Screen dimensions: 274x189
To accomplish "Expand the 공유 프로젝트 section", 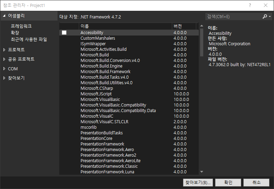I will pos(4,59).
